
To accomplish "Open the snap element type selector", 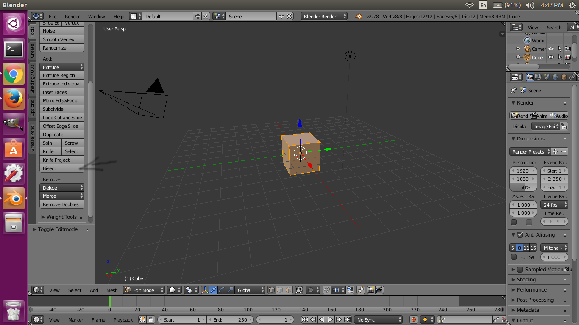I will tap(338, 290).
